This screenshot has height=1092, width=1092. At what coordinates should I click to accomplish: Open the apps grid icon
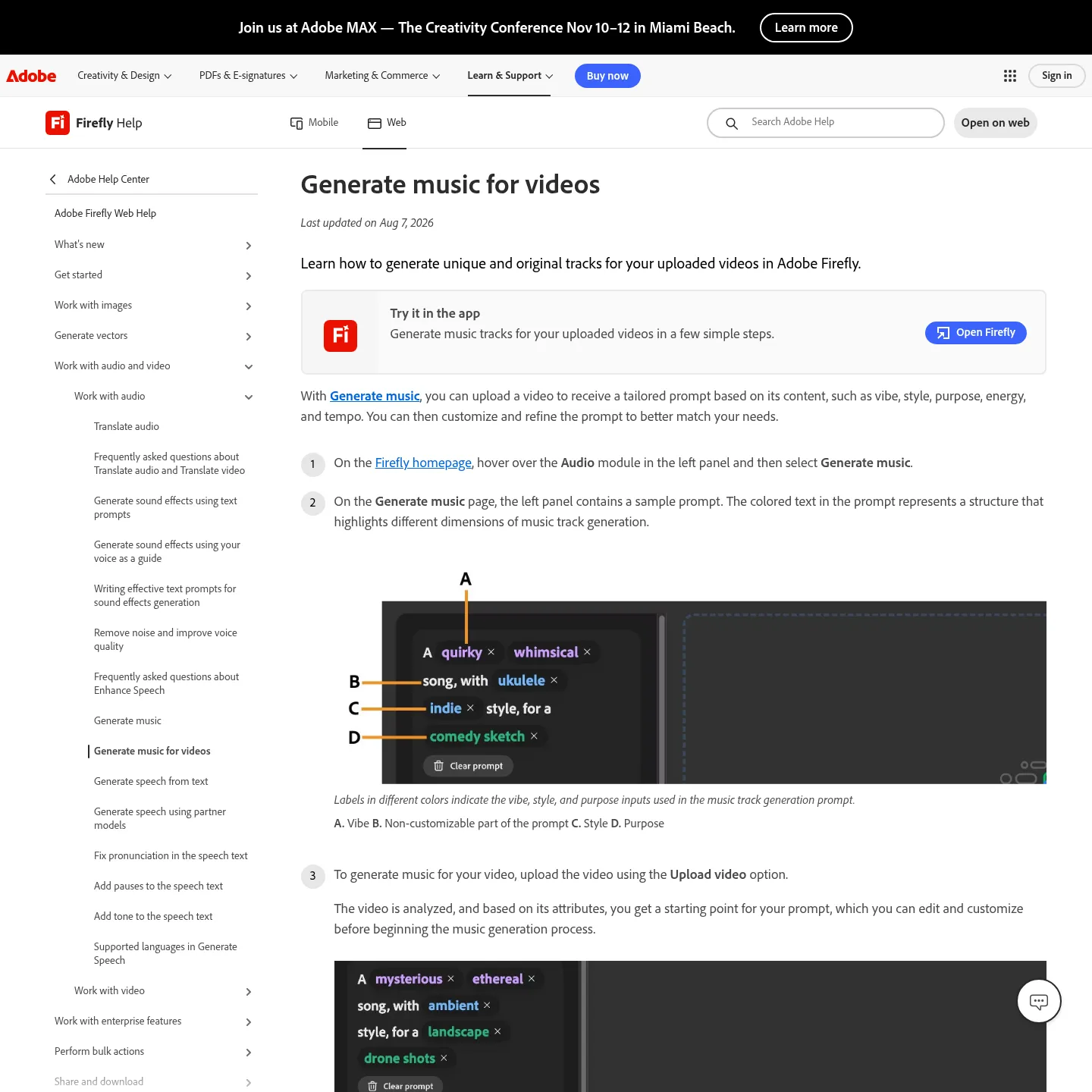1010,76
